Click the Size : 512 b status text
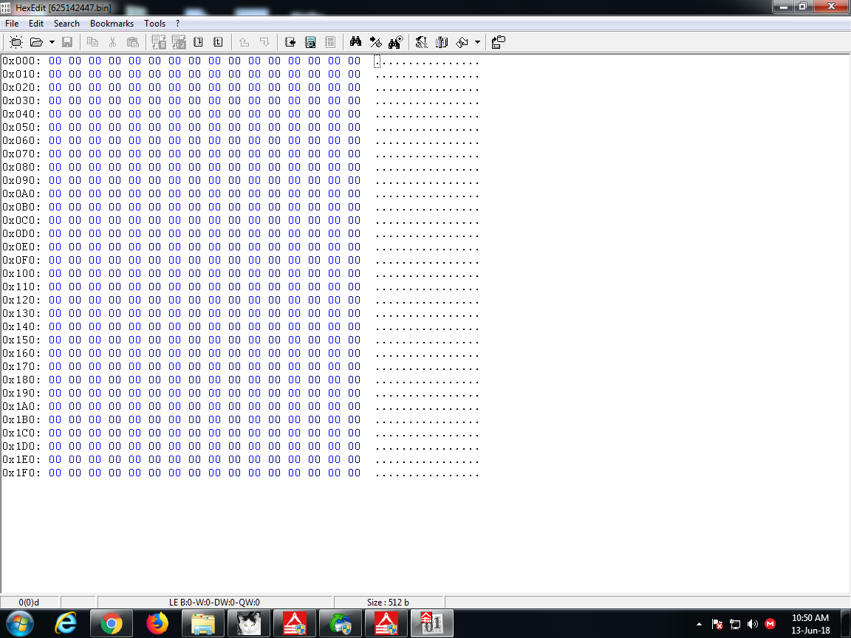 pyautogui.click(x=388, y=603)
